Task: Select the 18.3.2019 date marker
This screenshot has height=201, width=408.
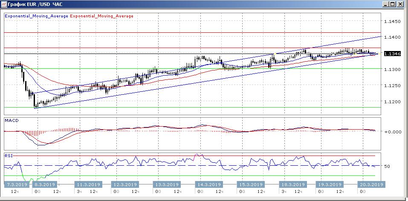Action: pos(292,185)
